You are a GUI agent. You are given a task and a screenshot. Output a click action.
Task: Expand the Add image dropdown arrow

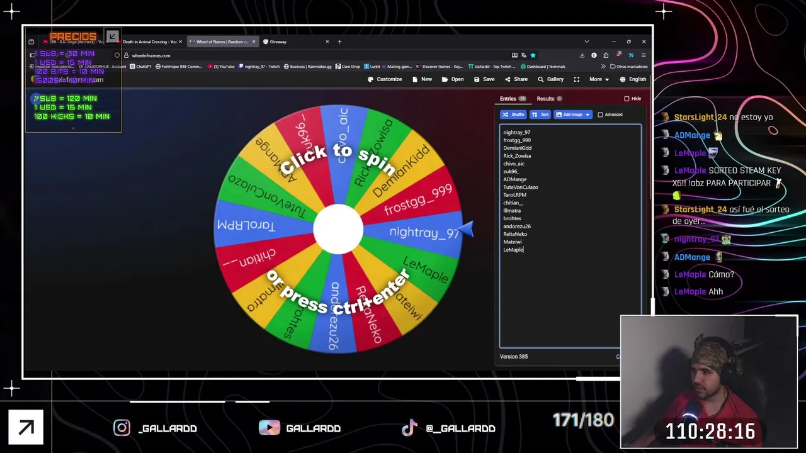[587, 115]
